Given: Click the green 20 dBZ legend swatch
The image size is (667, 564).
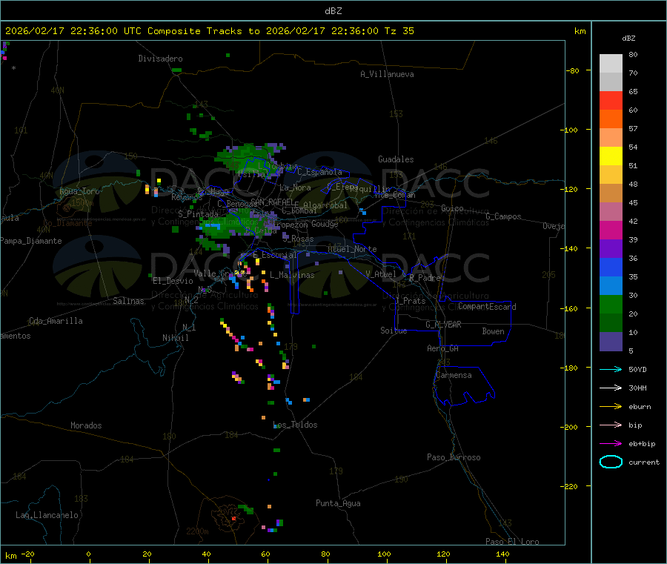Looking at the screenshot, I should pyautogui.click(x=611, y=304).
